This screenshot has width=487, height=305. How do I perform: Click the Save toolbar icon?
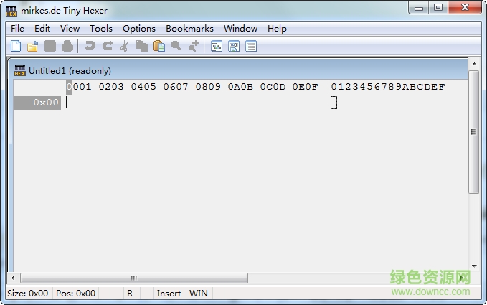(x=50, y=46)
